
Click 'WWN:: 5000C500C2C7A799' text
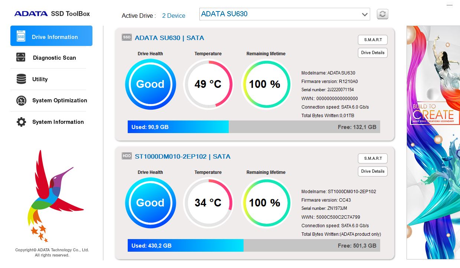[331, 217]
